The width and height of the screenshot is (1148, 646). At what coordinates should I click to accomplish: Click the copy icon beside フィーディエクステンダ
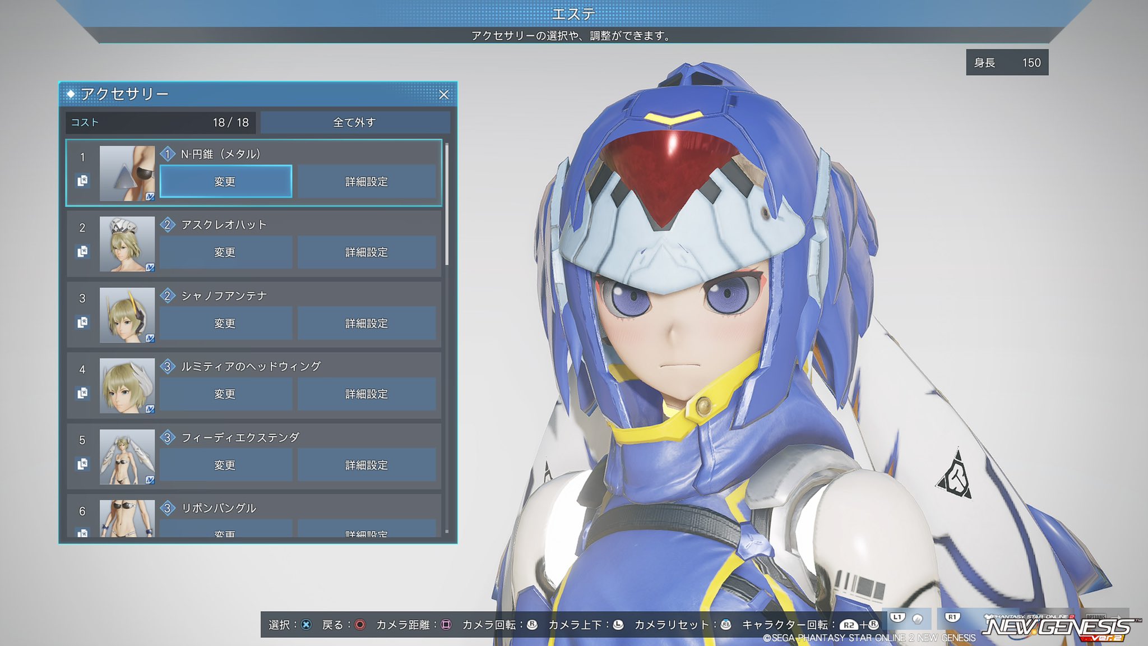point(82,464)
